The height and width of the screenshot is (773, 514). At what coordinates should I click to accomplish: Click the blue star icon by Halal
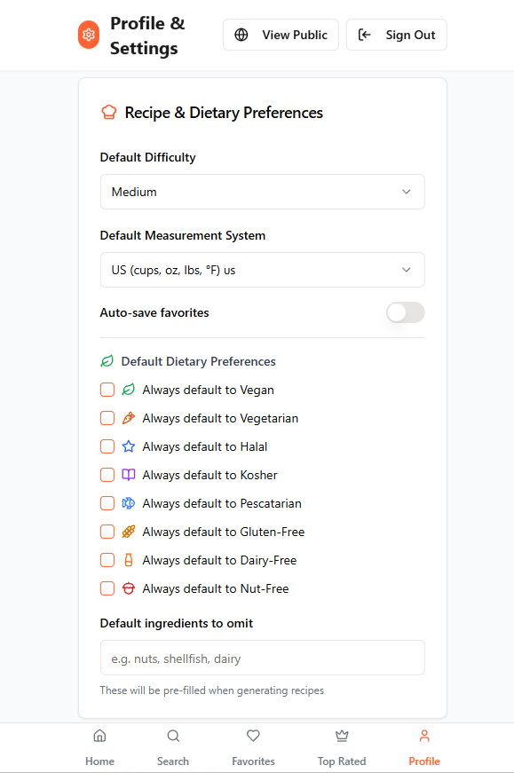128,446
